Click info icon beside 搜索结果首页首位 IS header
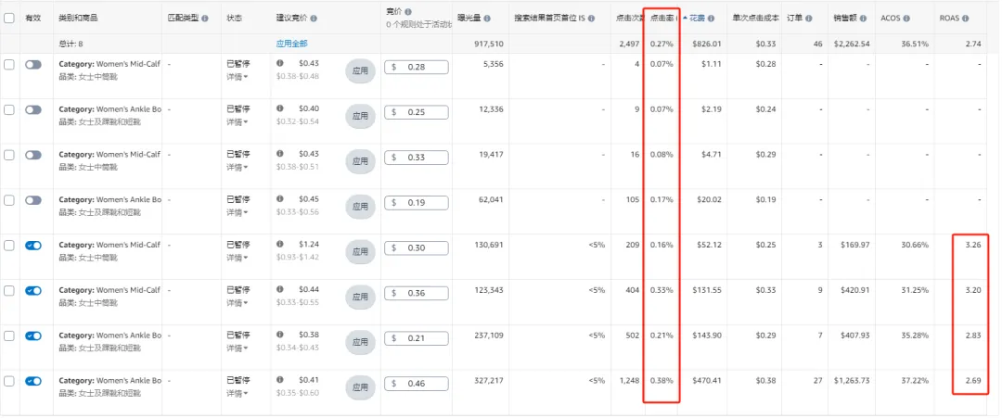 (x=592, y=19)
